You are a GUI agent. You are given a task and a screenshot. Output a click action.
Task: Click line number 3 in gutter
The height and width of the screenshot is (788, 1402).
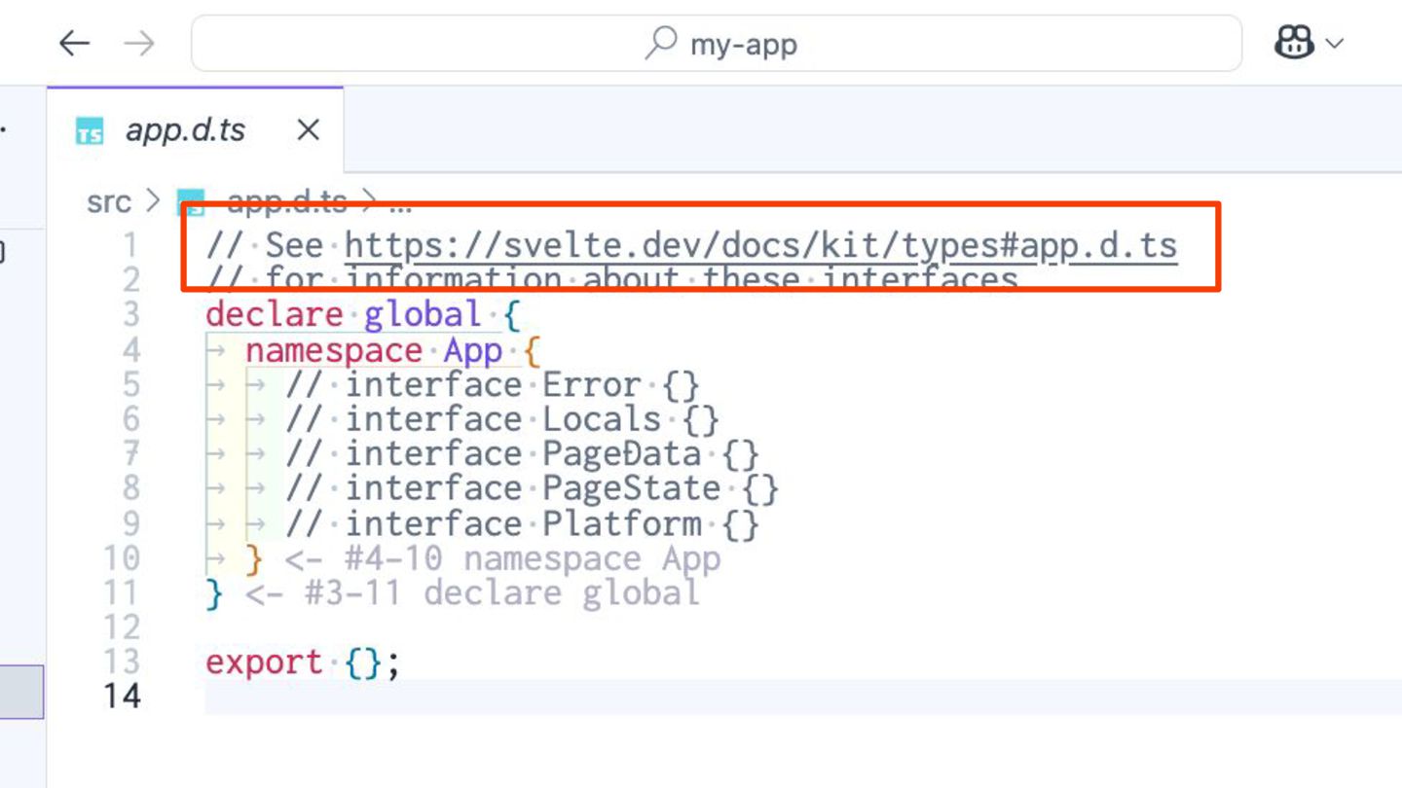point(131,314)
